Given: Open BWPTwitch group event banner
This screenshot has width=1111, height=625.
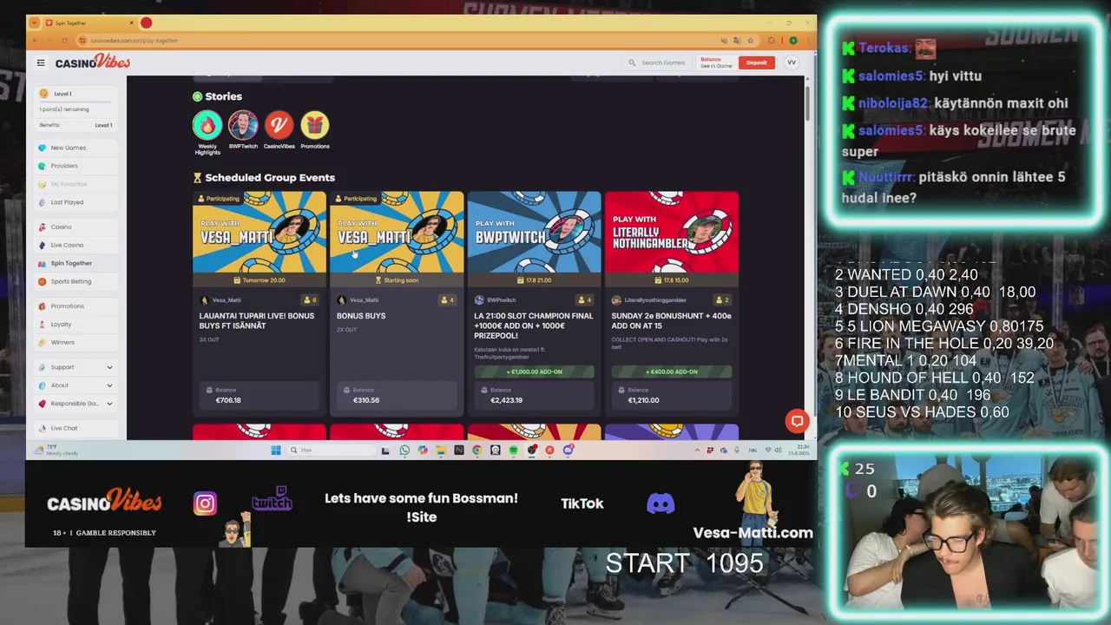Looking at the screenshot, I should 534,233.
